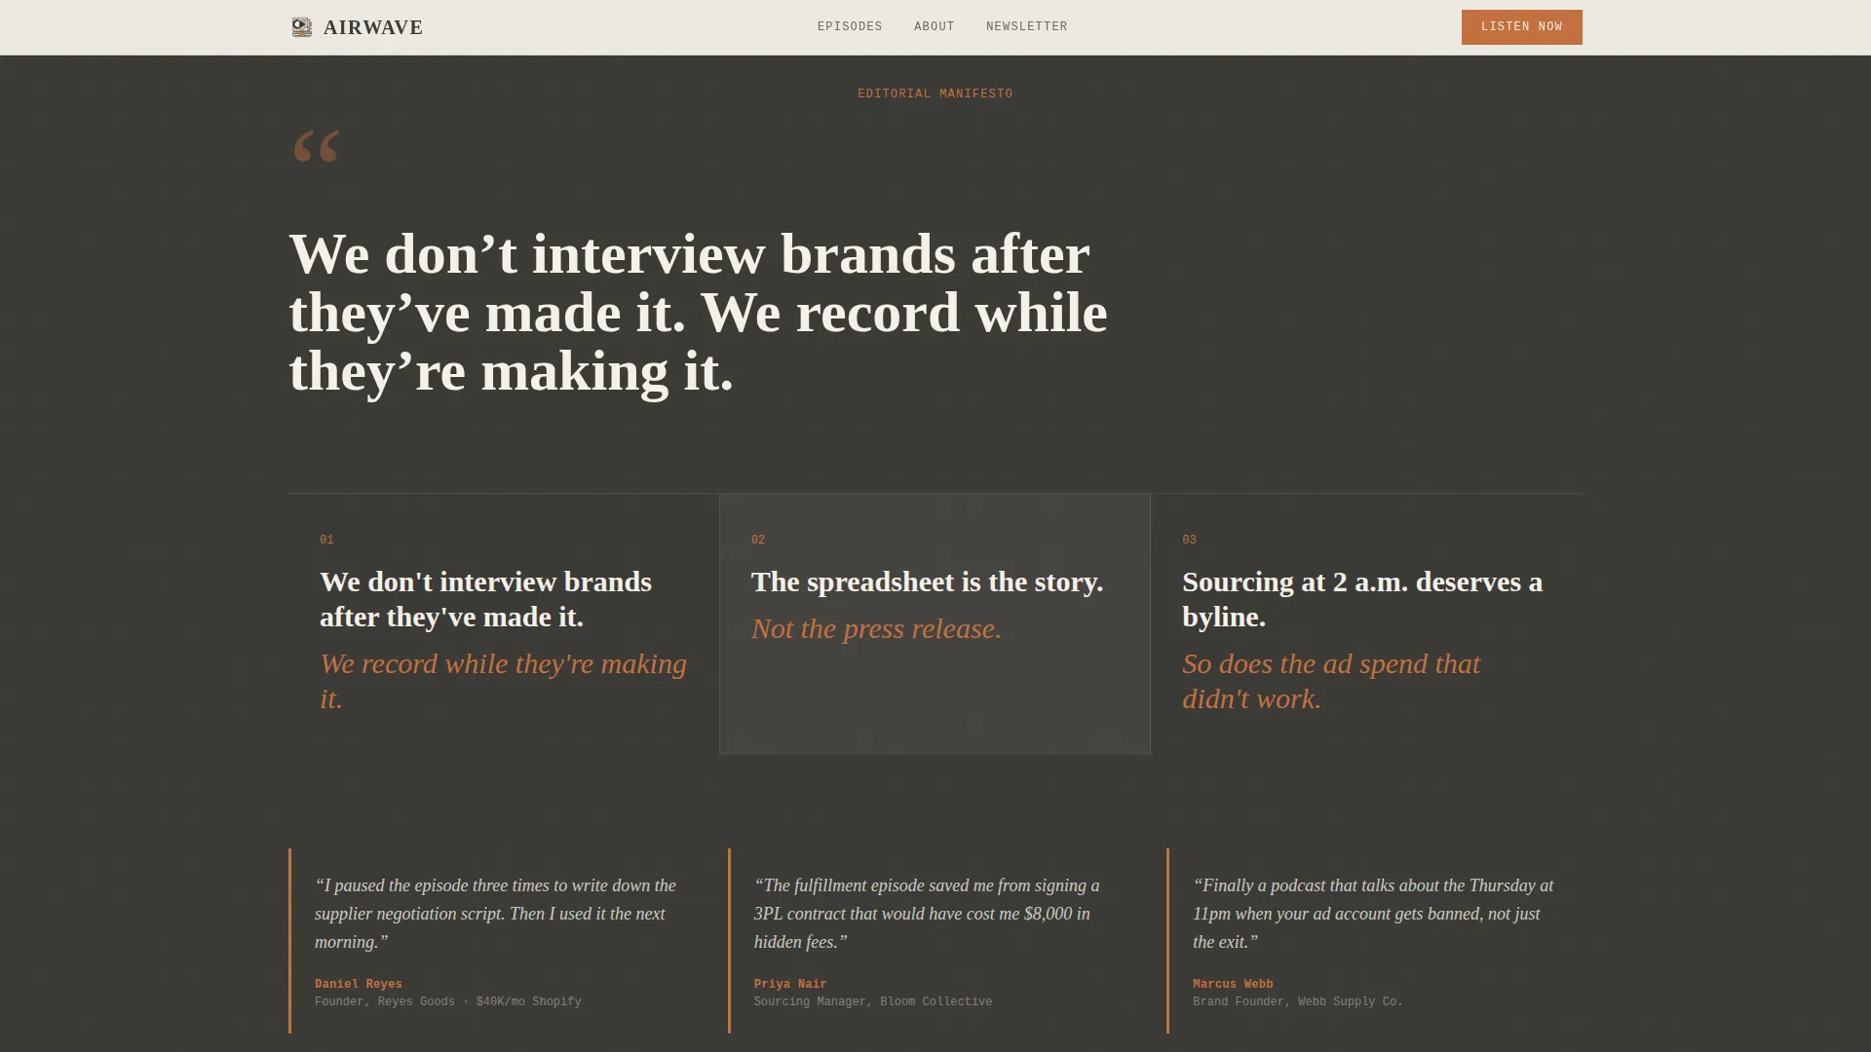Click 'We record while they're making it.' italic text
Viewport: 1871px width, 1052px height.
click(x=504, y=681)
